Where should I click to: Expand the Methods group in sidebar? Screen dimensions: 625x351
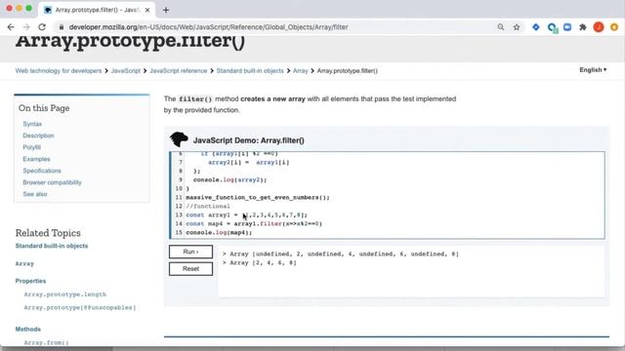28,330
